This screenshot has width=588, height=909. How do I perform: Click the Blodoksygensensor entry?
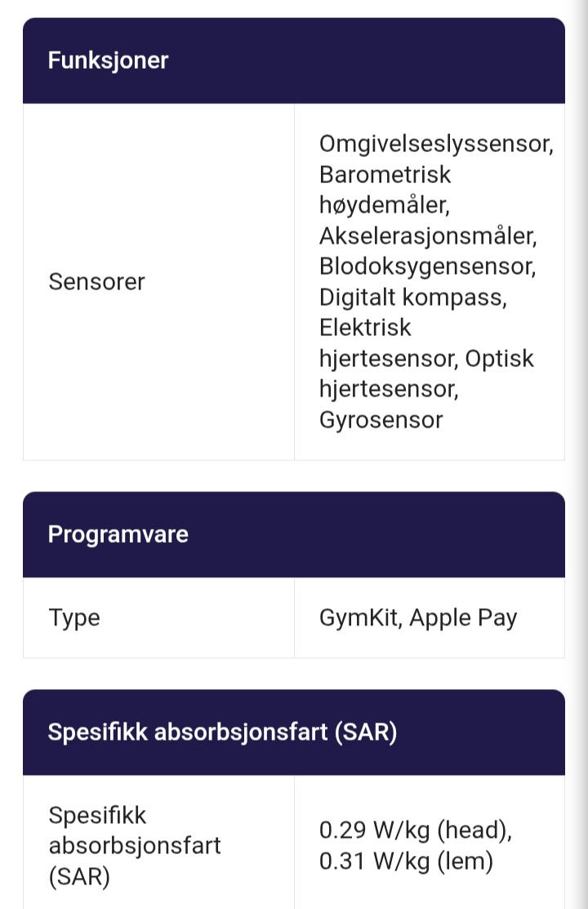[428, 266]
